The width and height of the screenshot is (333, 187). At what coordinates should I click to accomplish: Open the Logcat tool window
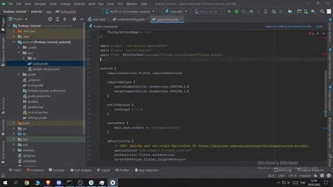coord(104,170)
